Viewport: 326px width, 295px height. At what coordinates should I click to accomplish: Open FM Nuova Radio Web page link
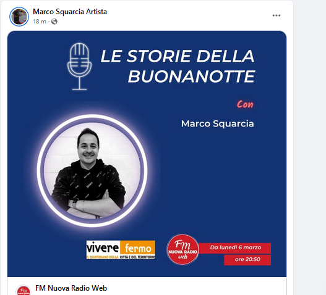point(71,288)
